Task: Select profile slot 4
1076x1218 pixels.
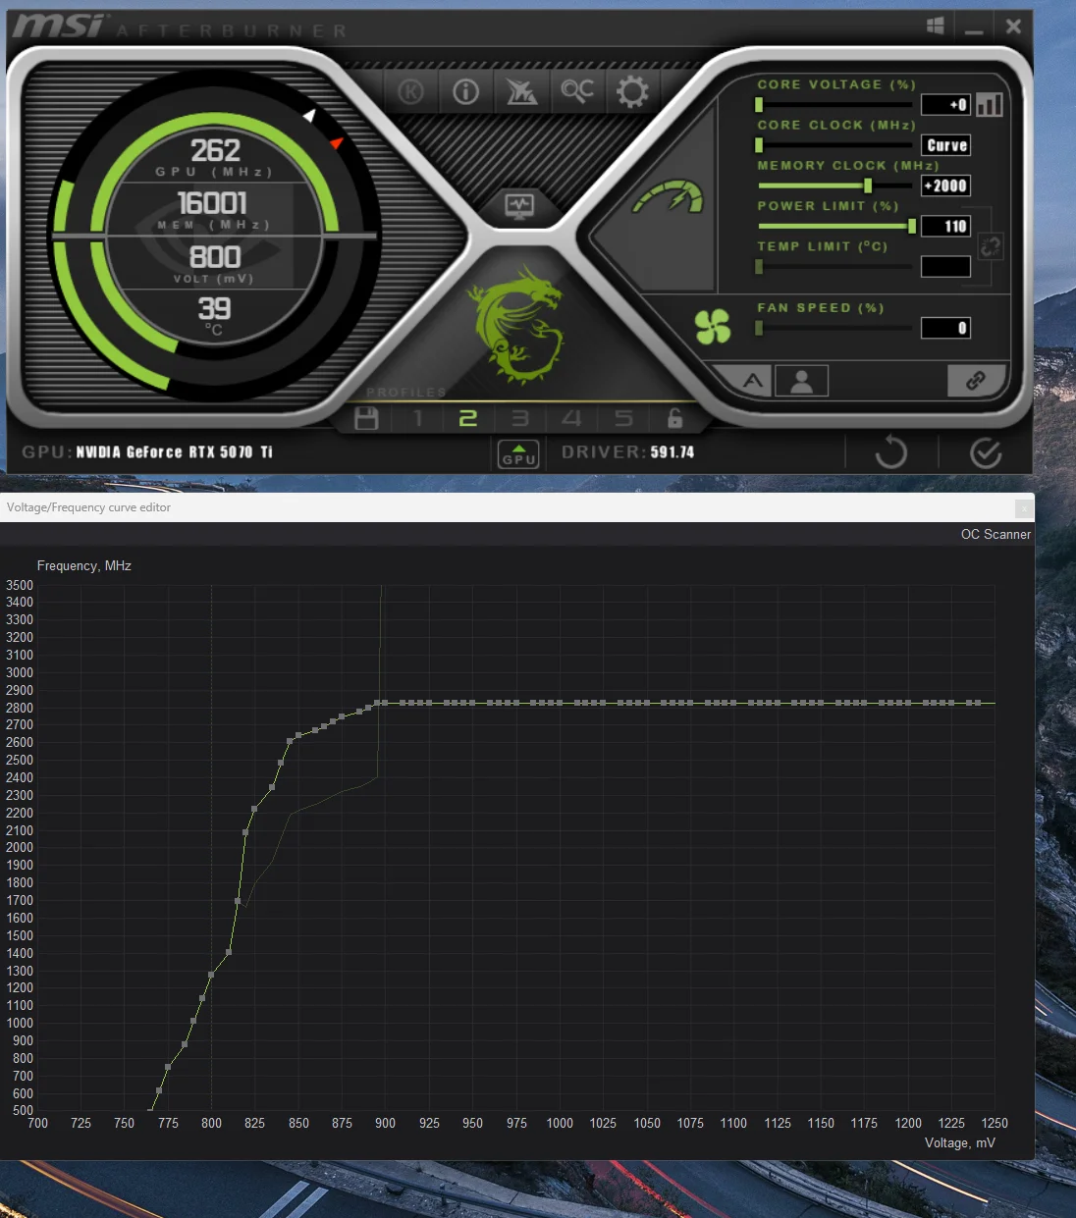Action: point(571,419)
